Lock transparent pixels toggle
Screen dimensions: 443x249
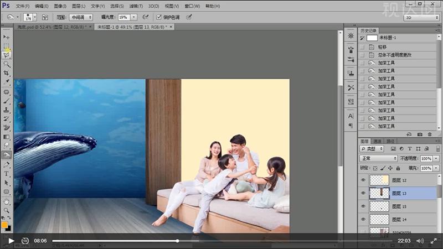point(375,168)
